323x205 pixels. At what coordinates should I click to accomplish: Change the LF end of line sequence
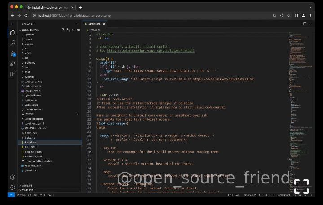(272, 195)
